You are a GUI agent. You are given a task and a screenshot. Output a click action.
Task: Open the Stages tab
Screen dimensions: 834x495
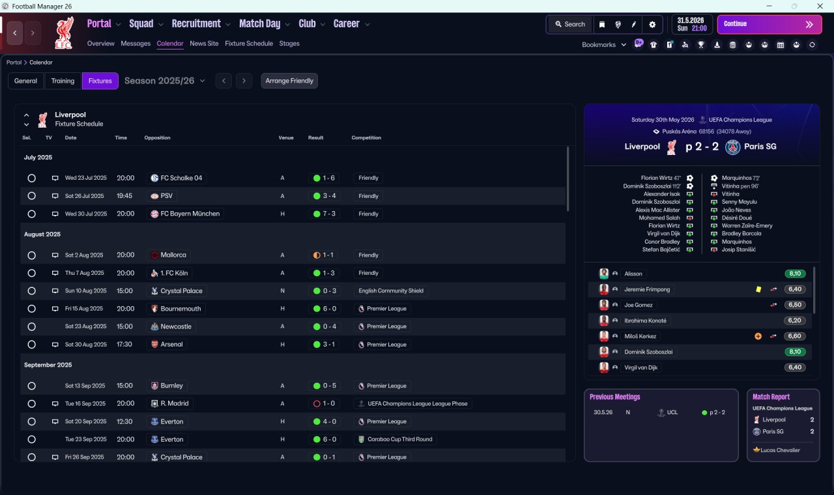pos(289,44)
